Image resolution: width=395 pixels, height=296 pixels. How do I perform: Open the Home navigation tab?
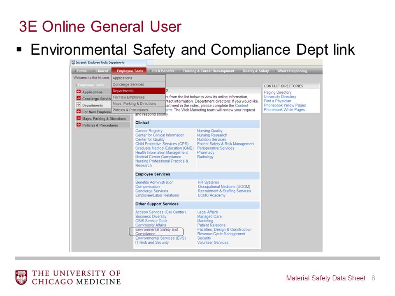pos(81,71)
